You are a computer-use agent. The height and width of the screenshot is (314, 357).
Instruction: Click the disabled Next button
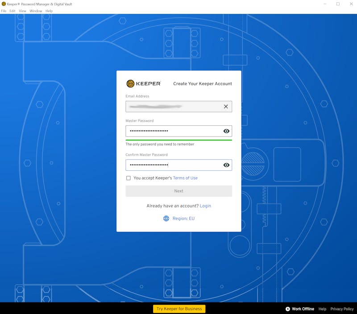click(x=179, y=191)
